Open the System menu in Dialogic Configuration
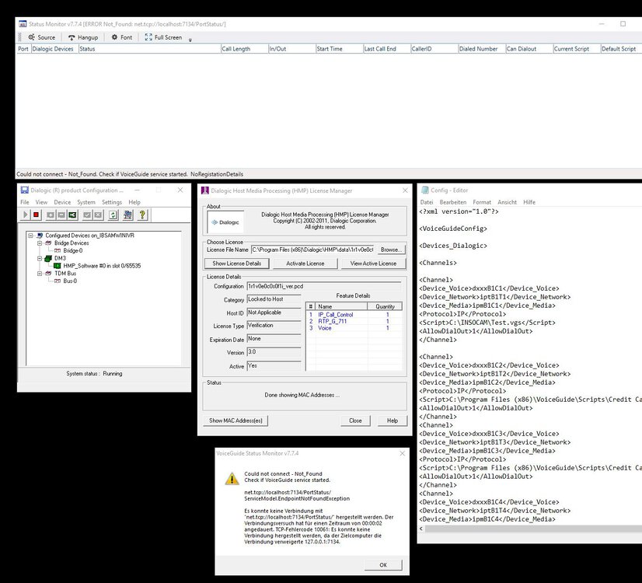 (86, 202)
